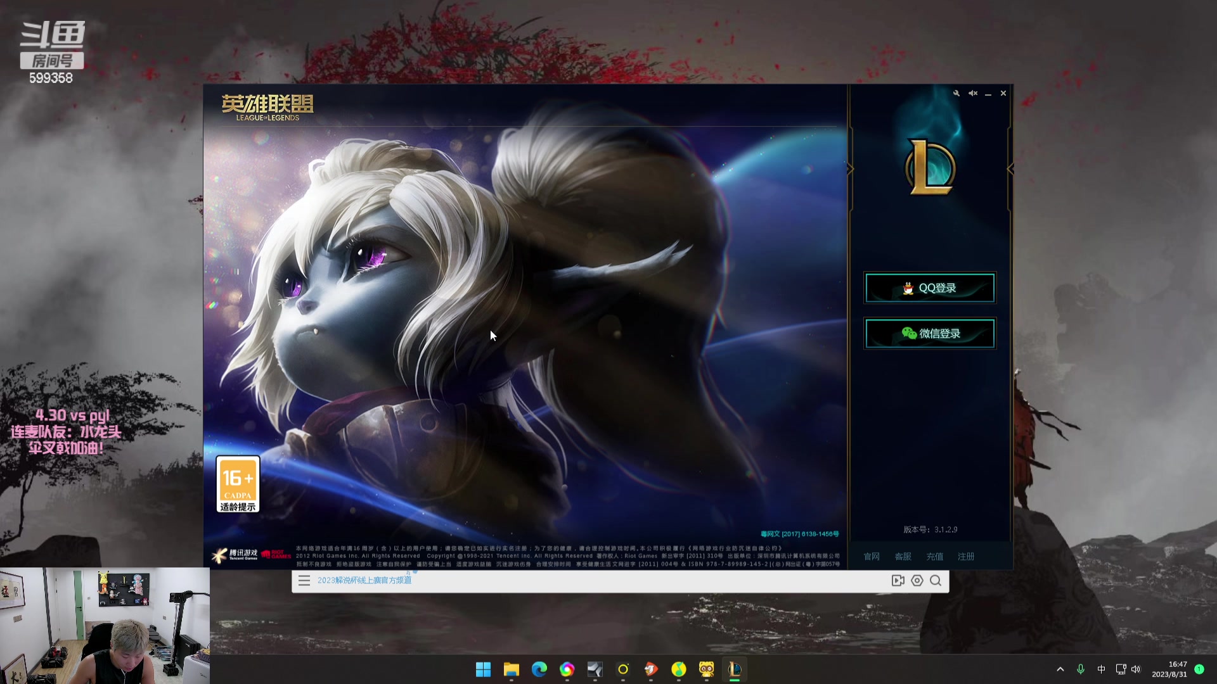Click the video camera icon in bottom bar
The height and width of the screenshot is (684, 1217).
(x=898, y=581)
